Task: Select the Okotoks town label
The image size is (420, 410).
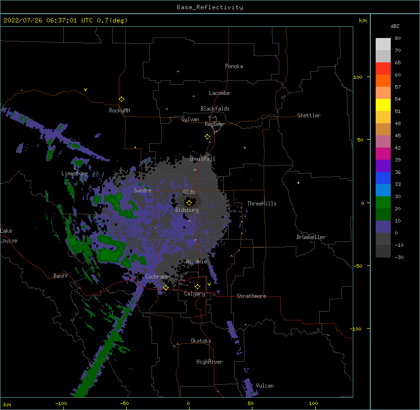Action: (201, 341)
